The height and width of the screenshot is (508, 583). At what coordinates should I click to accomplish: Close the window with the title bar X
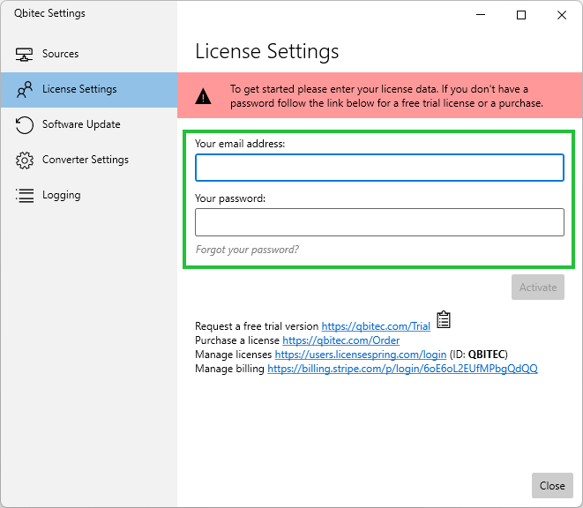click(562, 15)
